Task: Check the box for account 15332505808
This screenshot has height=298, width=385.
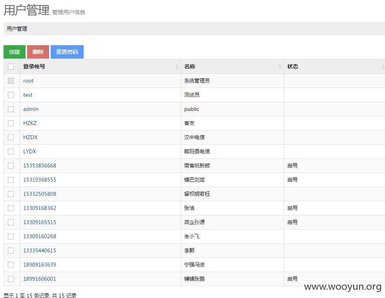Action: point(11,194)
